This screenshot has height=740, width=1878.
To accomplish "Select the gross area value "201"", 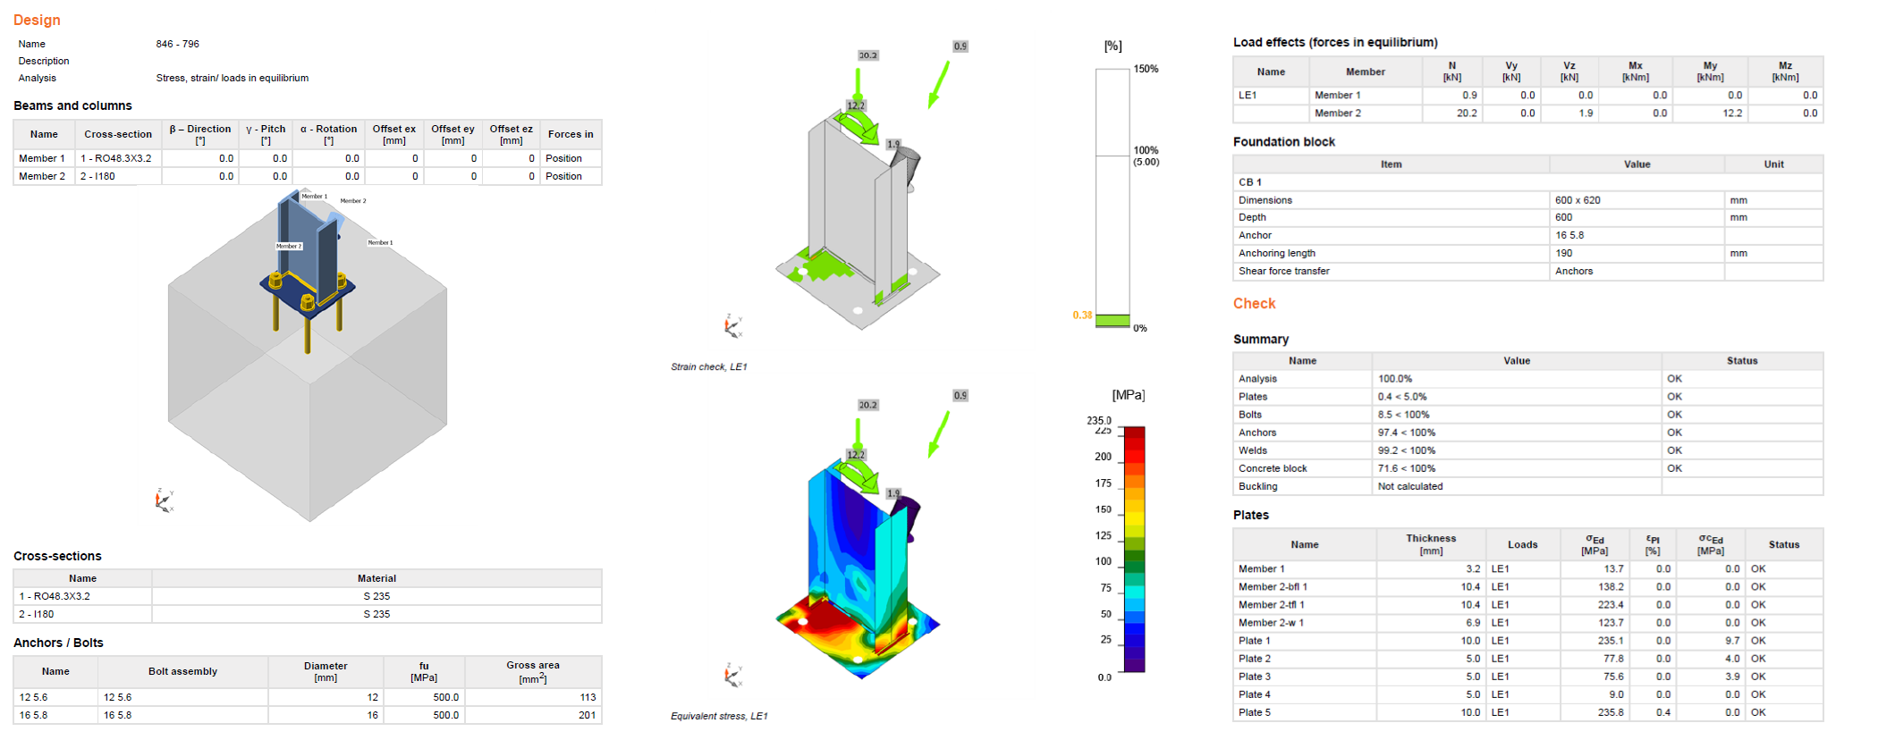I will [588, 715].
